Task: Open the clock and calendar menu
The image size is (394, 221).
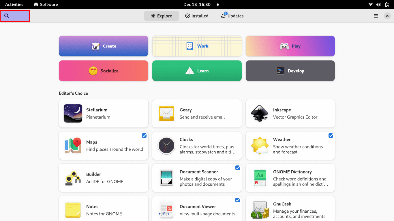Action: [x=197, y=5]
